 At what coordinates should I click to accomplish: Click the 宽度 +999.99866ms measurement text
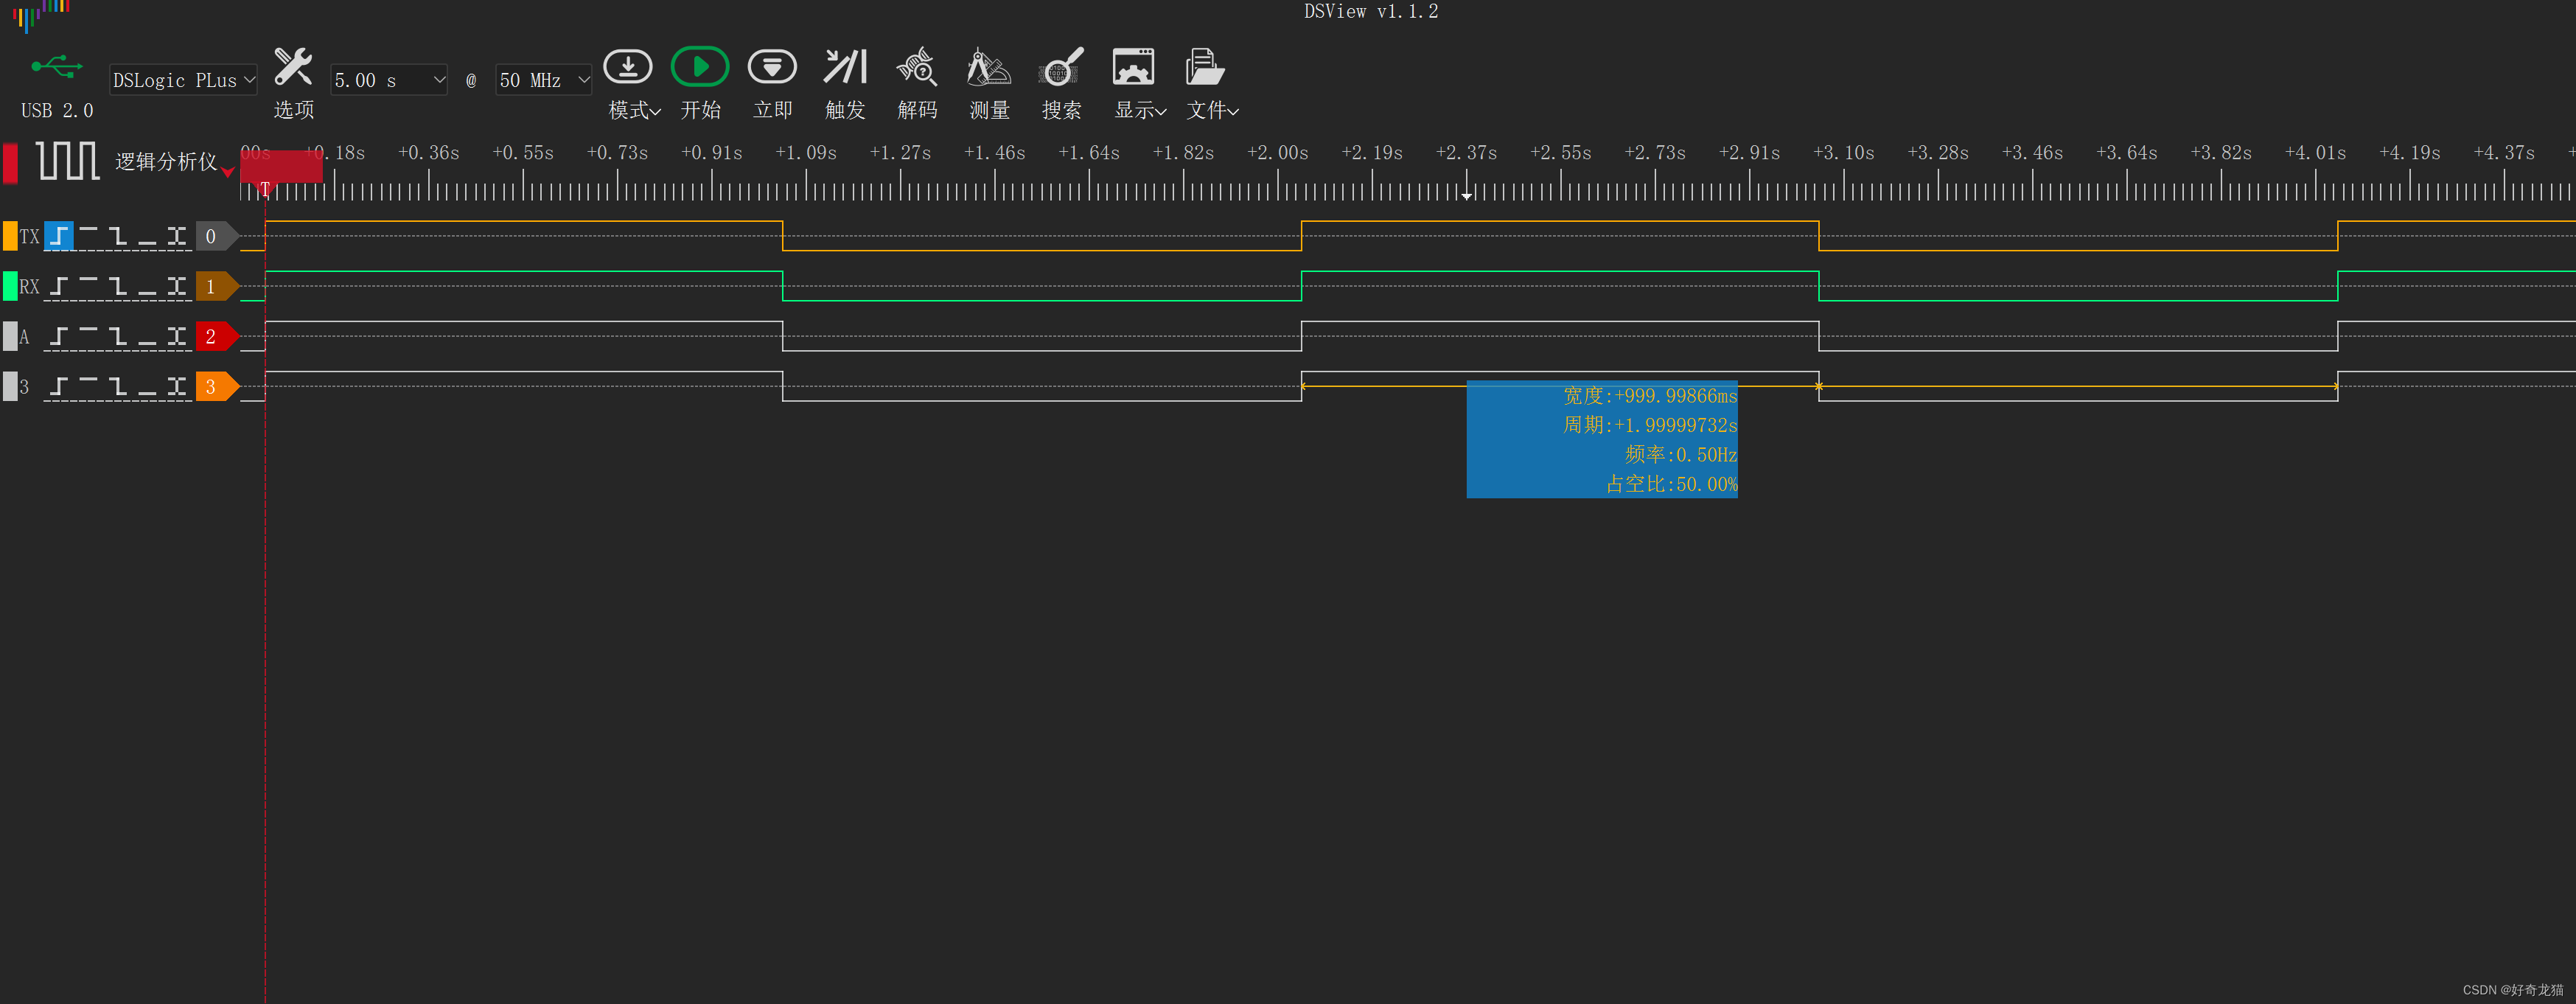pyautogui.click(x=1650, y=396)
